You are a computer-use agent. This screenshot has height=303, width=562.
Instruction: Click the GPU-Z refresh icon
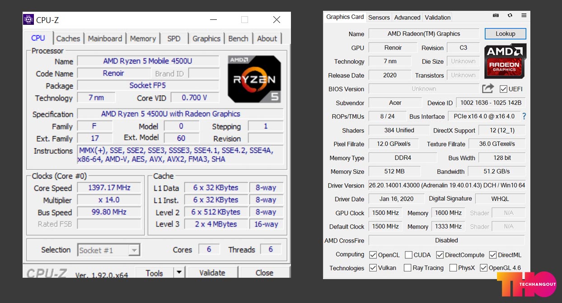point(510,15)
